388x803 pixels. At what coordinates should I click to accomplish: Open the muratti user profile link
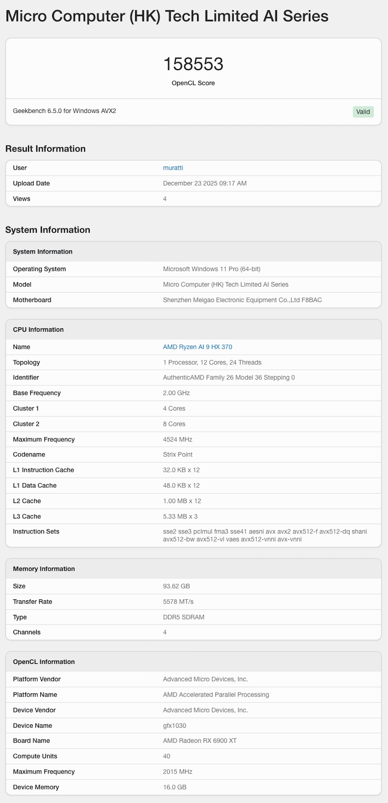tap(173, 168)
